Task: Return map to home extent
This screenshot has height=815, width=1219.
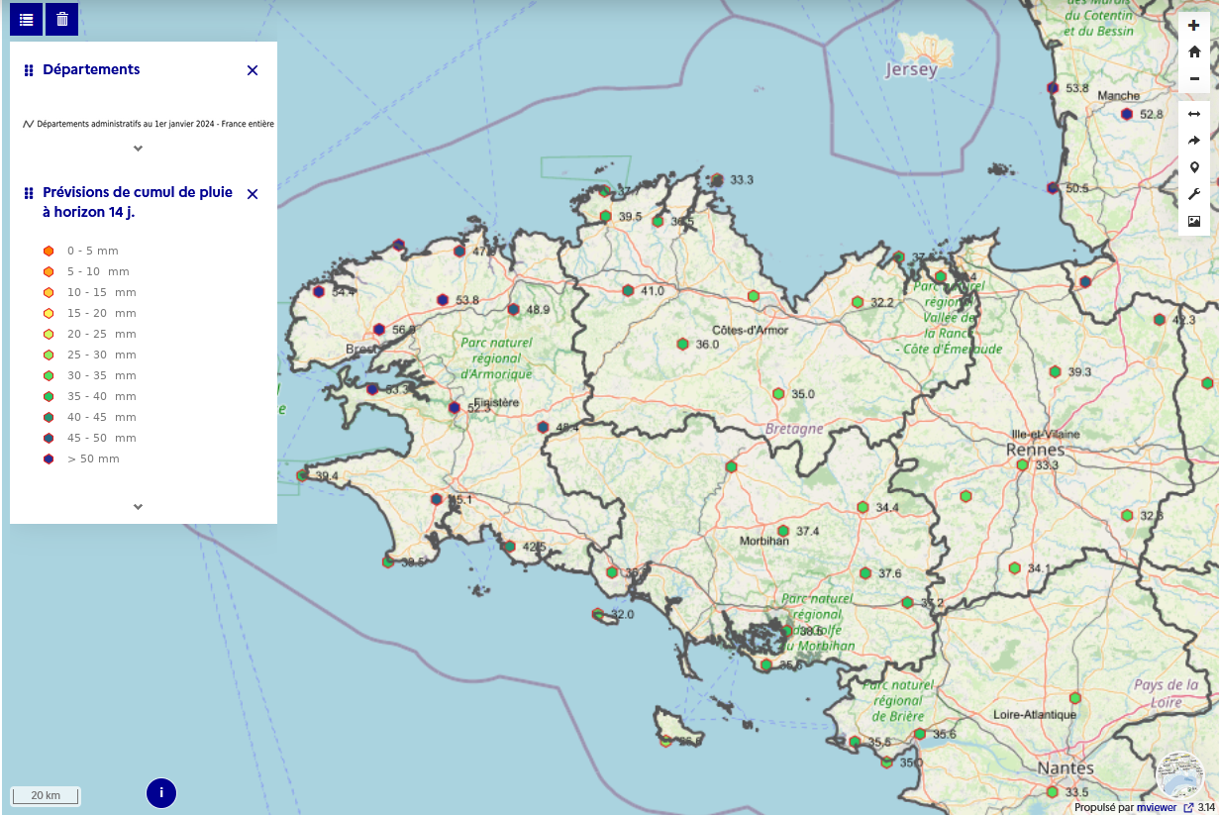Action: pyautogui.click(x=1193, y=51)
